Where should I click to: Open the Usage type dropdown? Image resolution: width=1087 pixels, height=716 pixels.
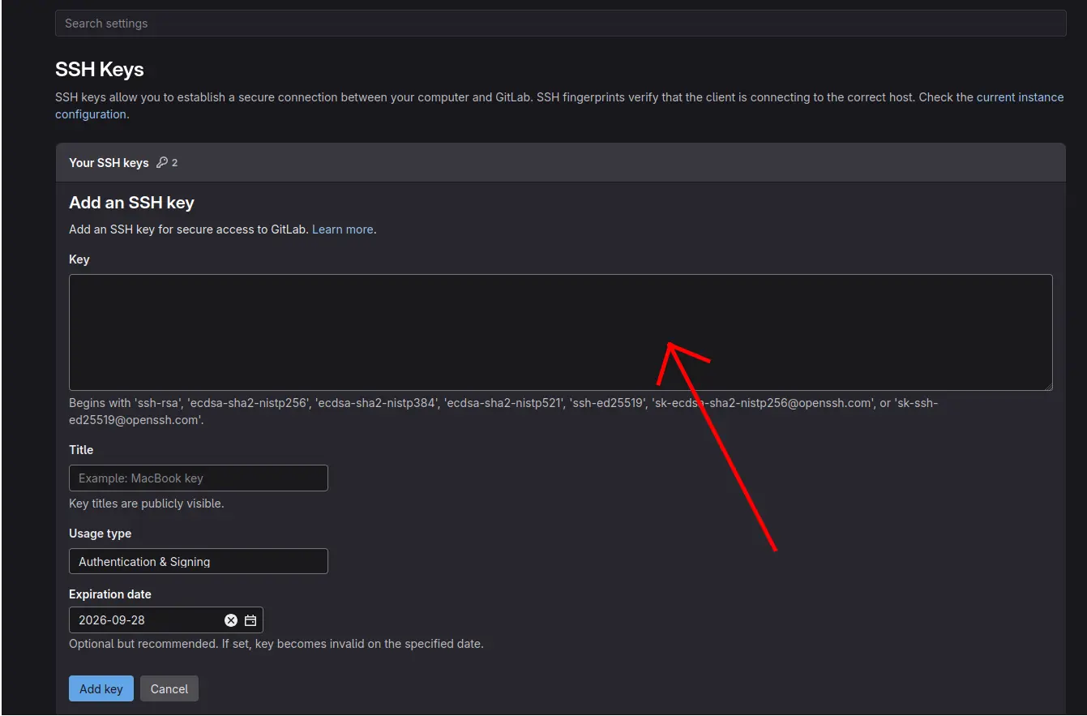point(199,561)
